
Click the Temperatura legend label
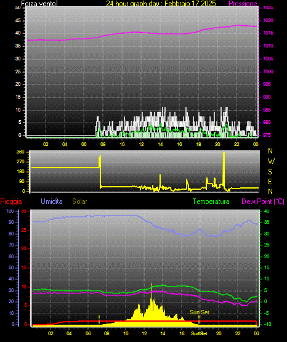tap(211, 202)
